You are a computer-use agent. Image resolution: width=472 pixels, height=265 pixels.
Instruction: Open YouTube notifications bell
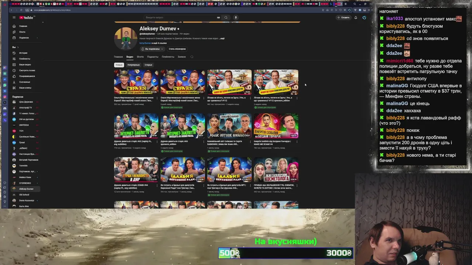tap(355, 17)
